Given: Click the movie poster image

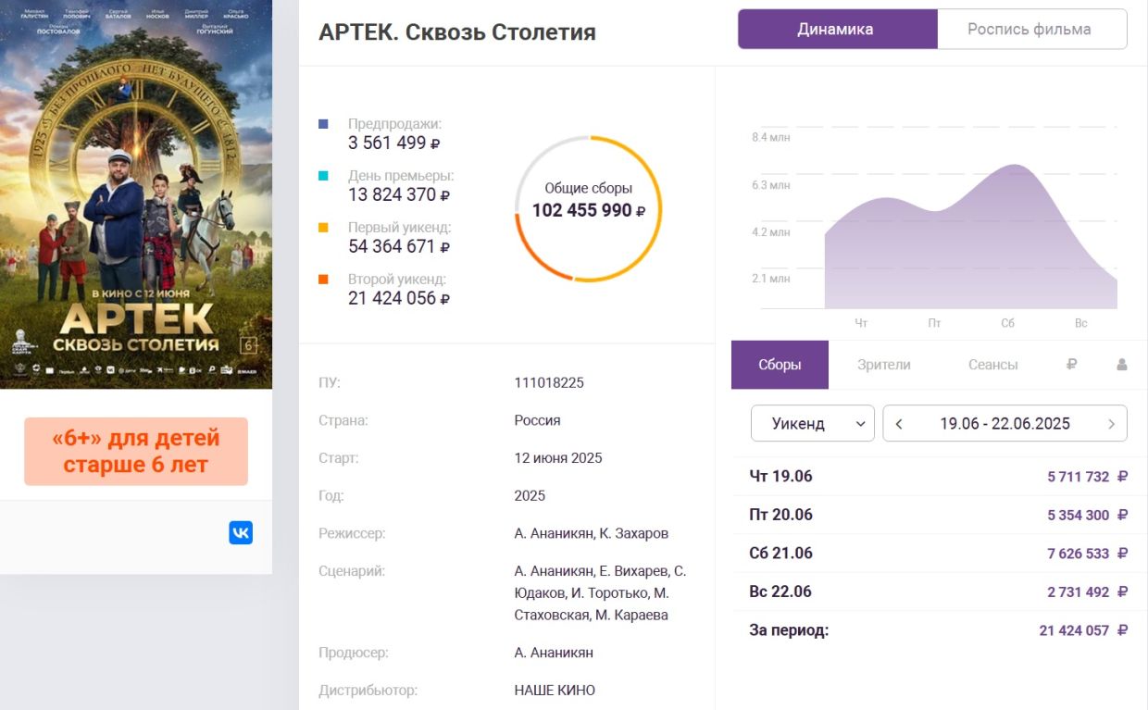Looking at the screenshot, I should pos(136,194).
